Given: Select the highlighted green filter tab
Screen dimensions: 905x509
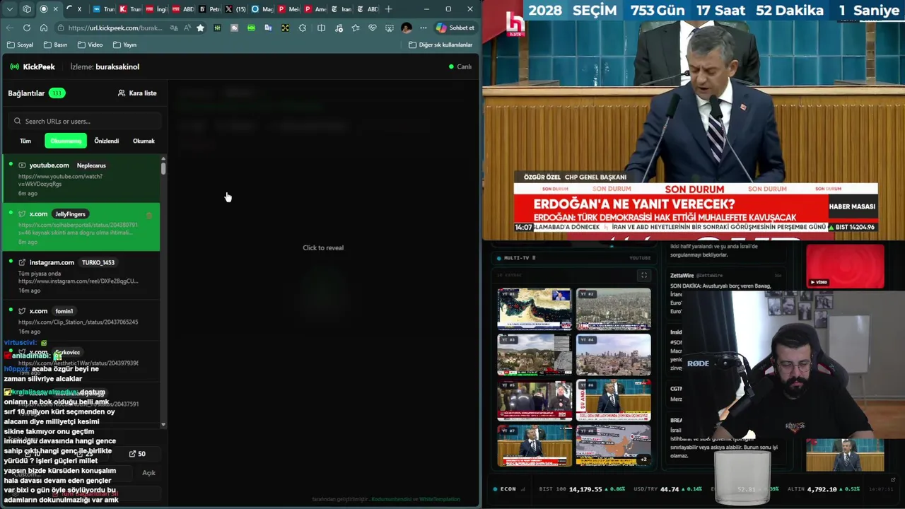Looking at the screenshot, I should point(66,141).
